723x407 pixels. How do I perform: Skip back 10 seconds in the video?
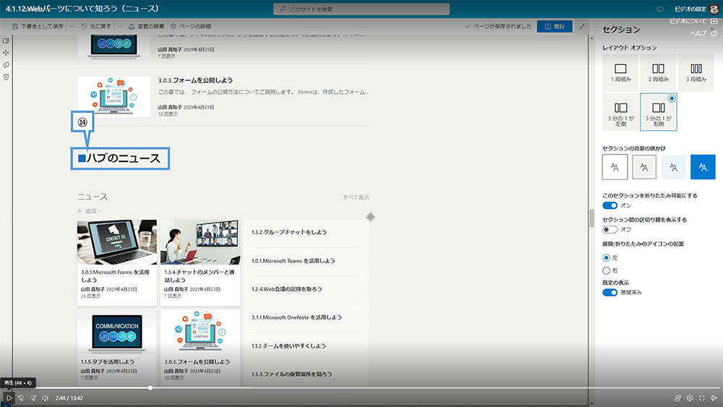[21, 398]
